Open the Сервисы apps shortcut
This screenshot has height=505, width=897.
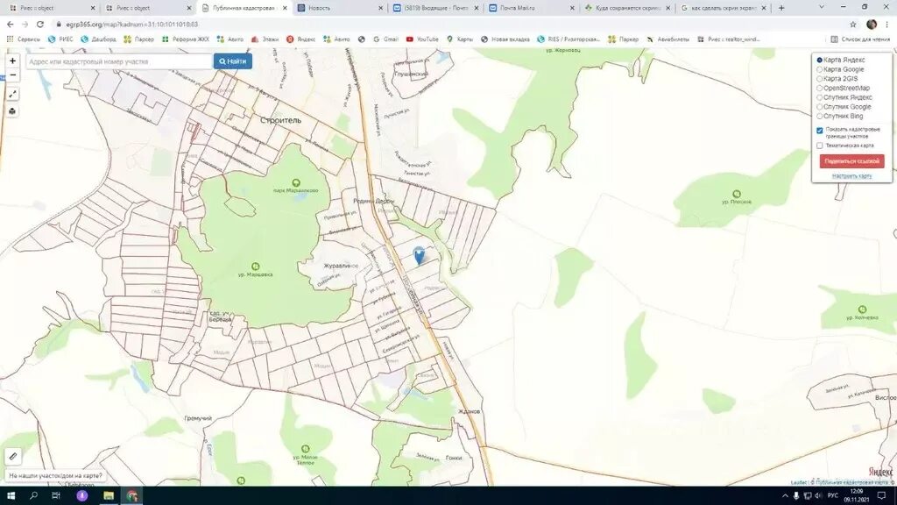(24, 39)
